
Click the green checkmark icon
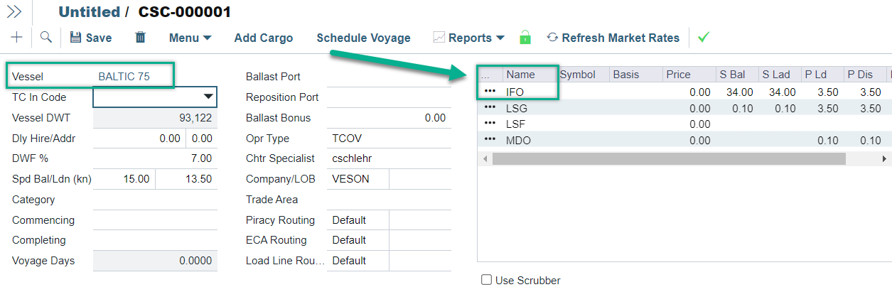point(704,38)
